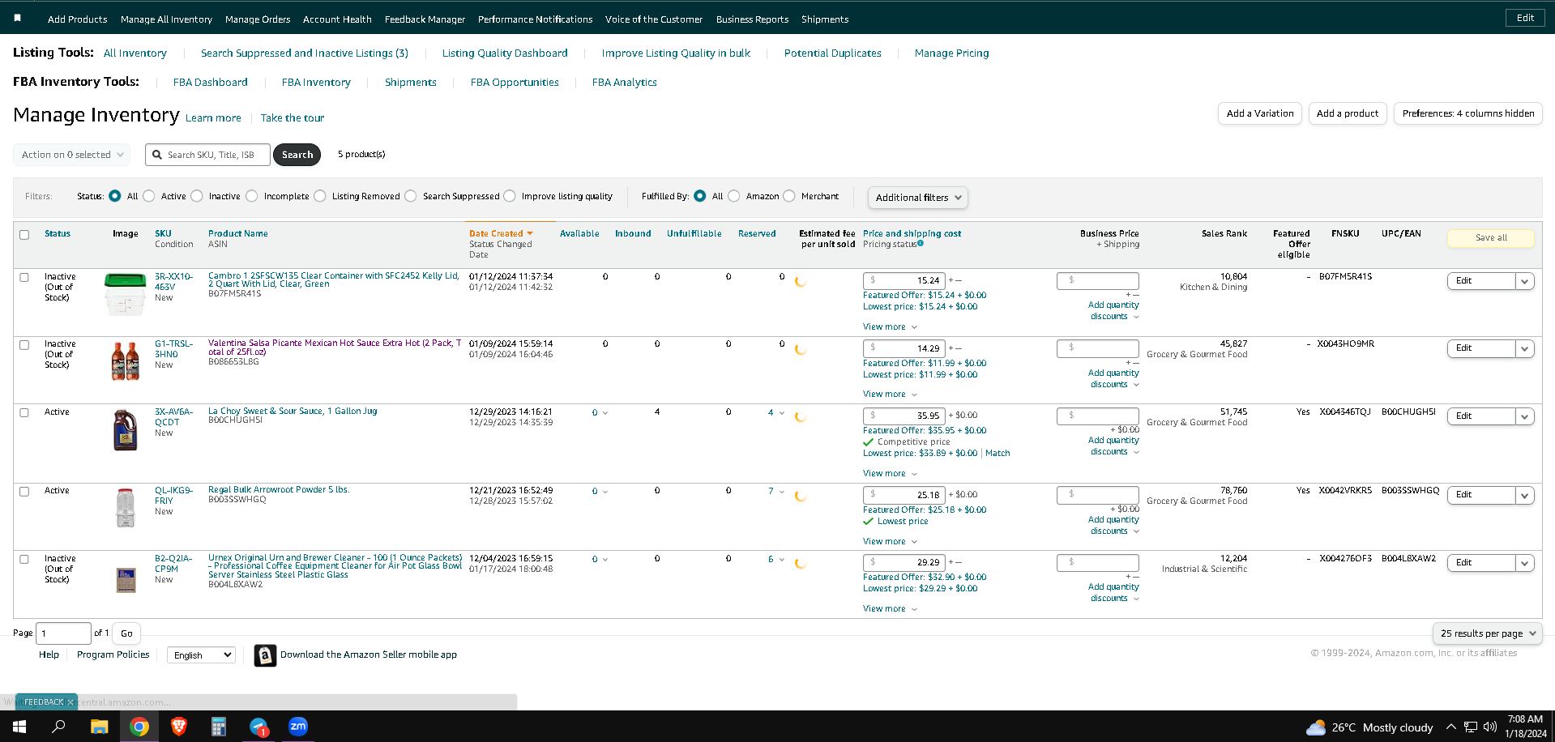Open the Edit dropdown arrow for Cambro row

[x=1524, y=281]
